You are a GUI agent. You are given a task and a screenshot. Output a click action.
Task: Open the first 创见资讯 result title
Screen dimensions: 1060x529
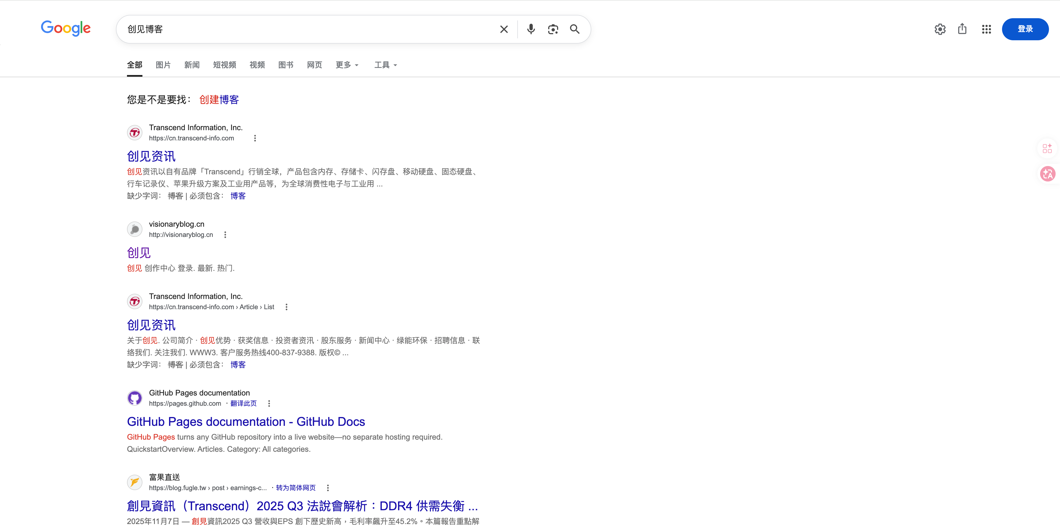[x=151, y=156]
